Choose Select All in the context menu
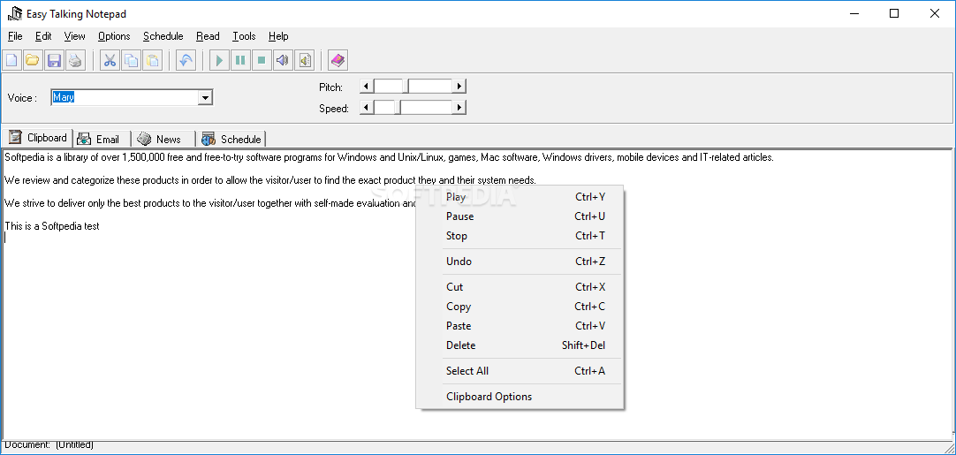 click(x=520, y=371)
